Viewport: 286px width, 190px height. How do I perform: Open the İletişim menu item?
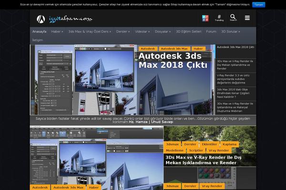tap(38, 40)
